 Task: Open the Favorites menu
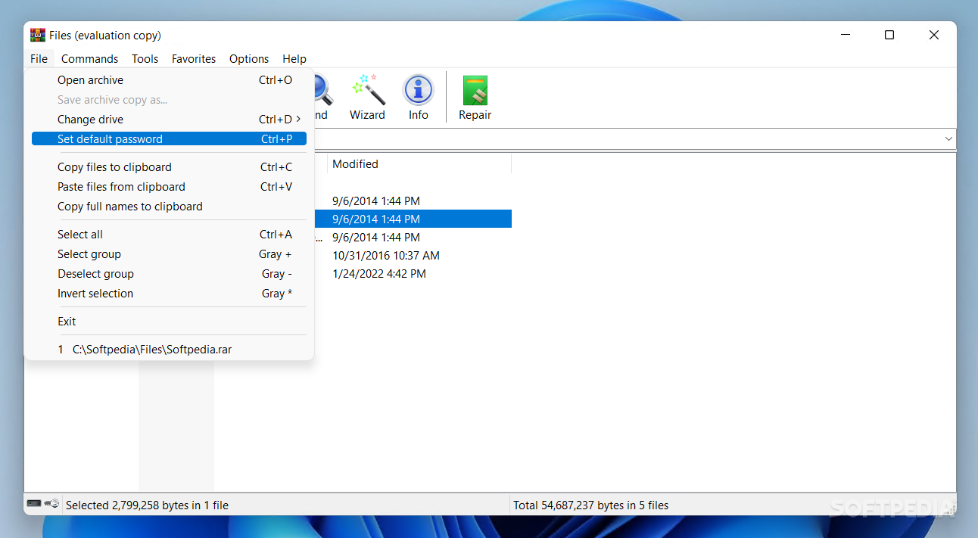point(194,59)
